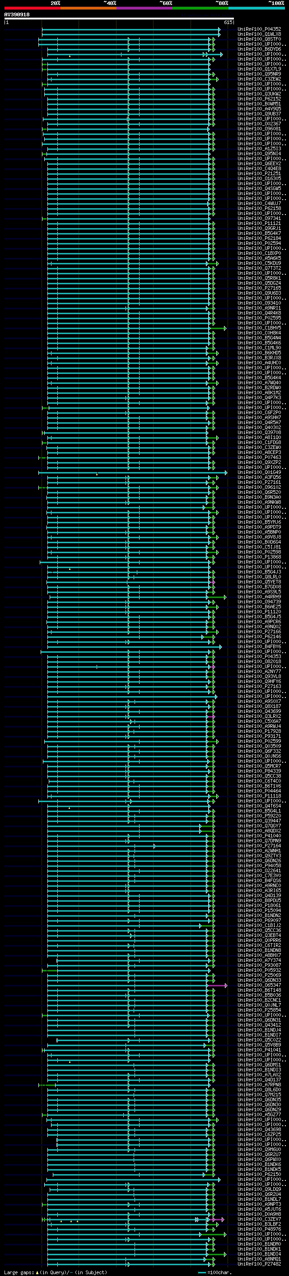Image resolution: width=289 pixels, height=1276 pixels.
Task: Select the UniRef100_O94739 label
Action: pos(259,602)
